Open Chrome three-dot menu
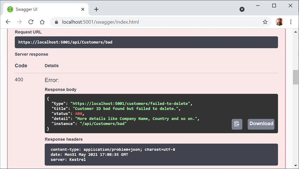The height and width of the screenshot is (169, 299). [291, 22]
